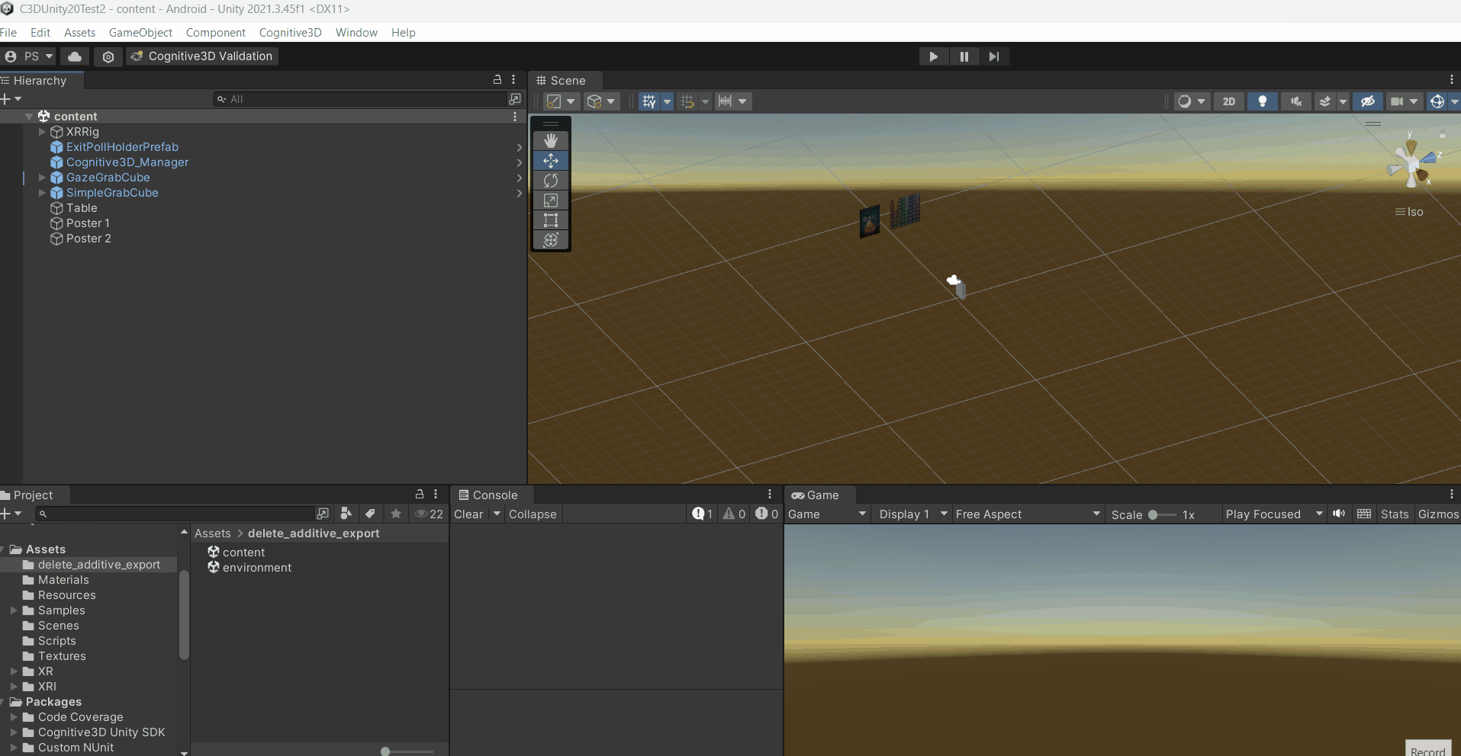Viewport: 1461px width, 756px height.
Task: Open Game view type dropdown
Action: pos(827,514)
